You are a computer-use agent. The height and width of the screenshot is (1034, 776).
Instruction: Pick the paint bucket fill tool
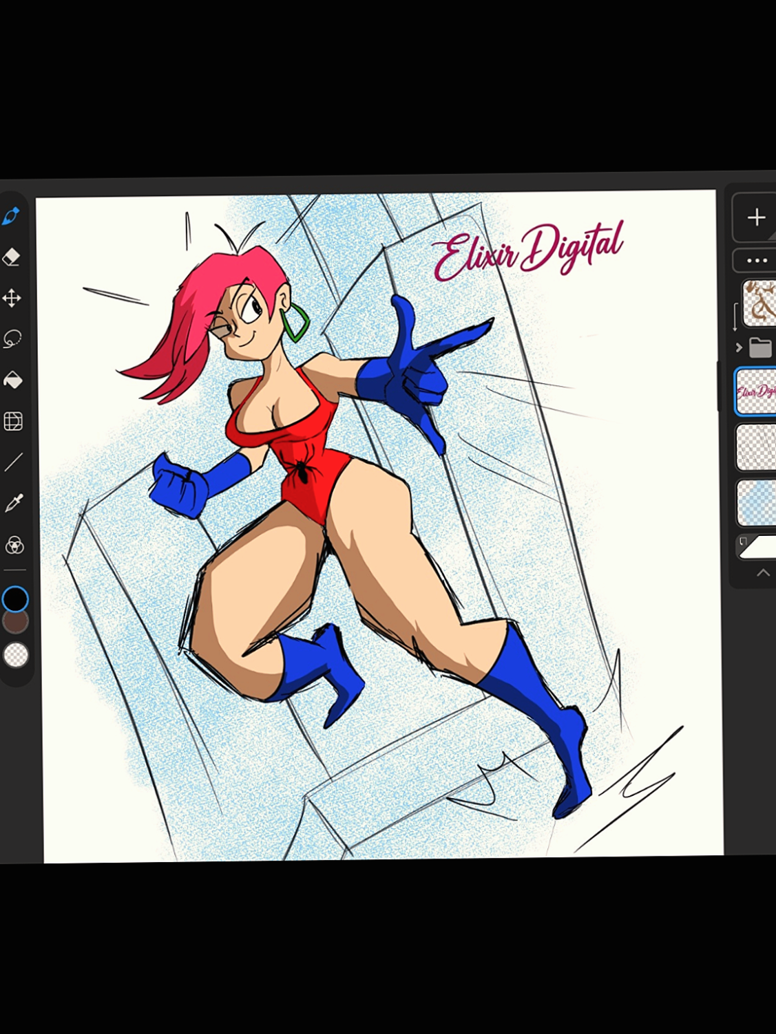pyautogui.click(x=12, y=380)
